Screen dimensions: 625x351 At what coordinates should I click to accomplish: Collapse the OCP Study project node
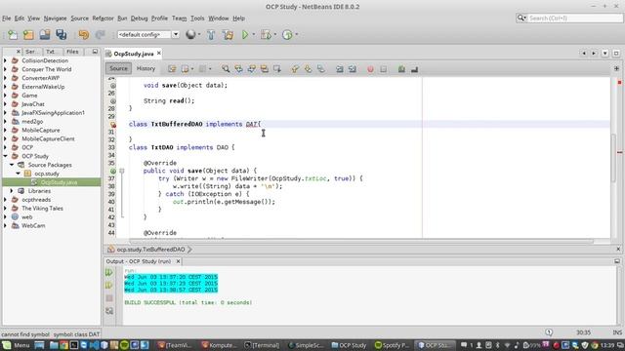tap(5, 156)
